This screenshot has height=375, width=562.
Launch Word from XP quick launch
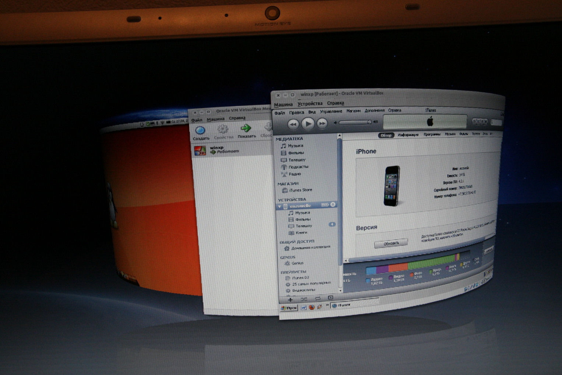tap(303, 308)
